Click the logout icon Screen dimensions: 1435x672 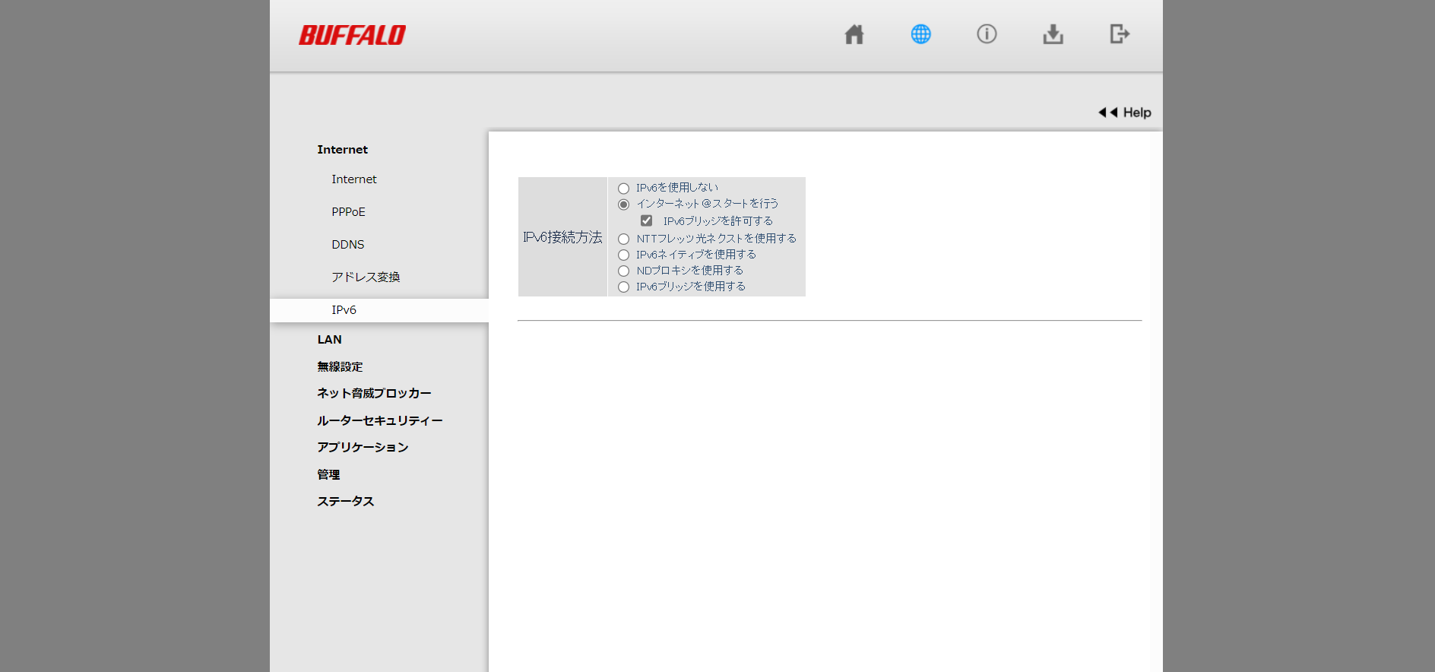pos(1119,34)
